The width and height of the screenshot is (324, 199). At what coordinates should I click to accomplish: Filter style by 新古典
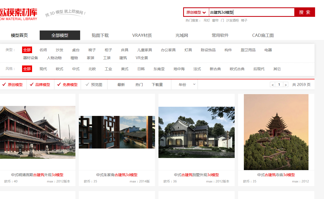[x=215, y=69]
